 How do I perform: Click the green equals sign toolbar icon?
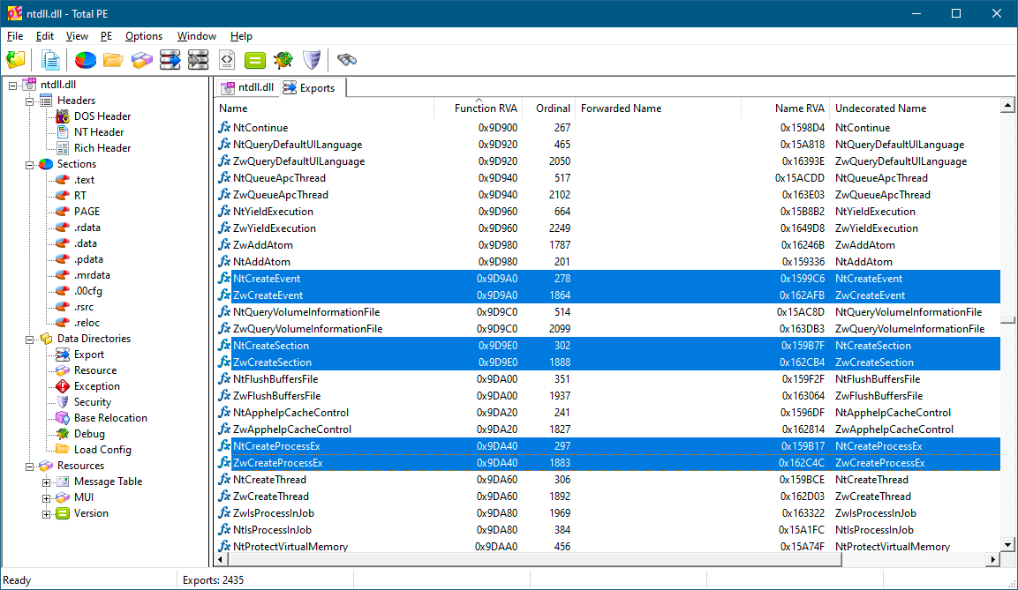pos(255,60)
